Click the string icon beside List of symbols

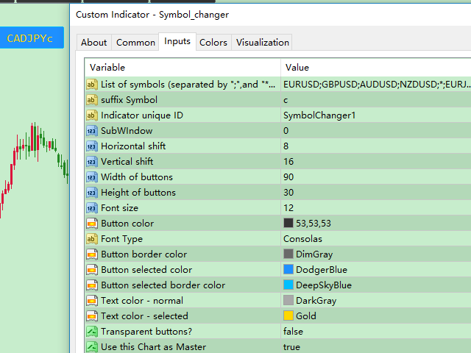pos(92,85)
